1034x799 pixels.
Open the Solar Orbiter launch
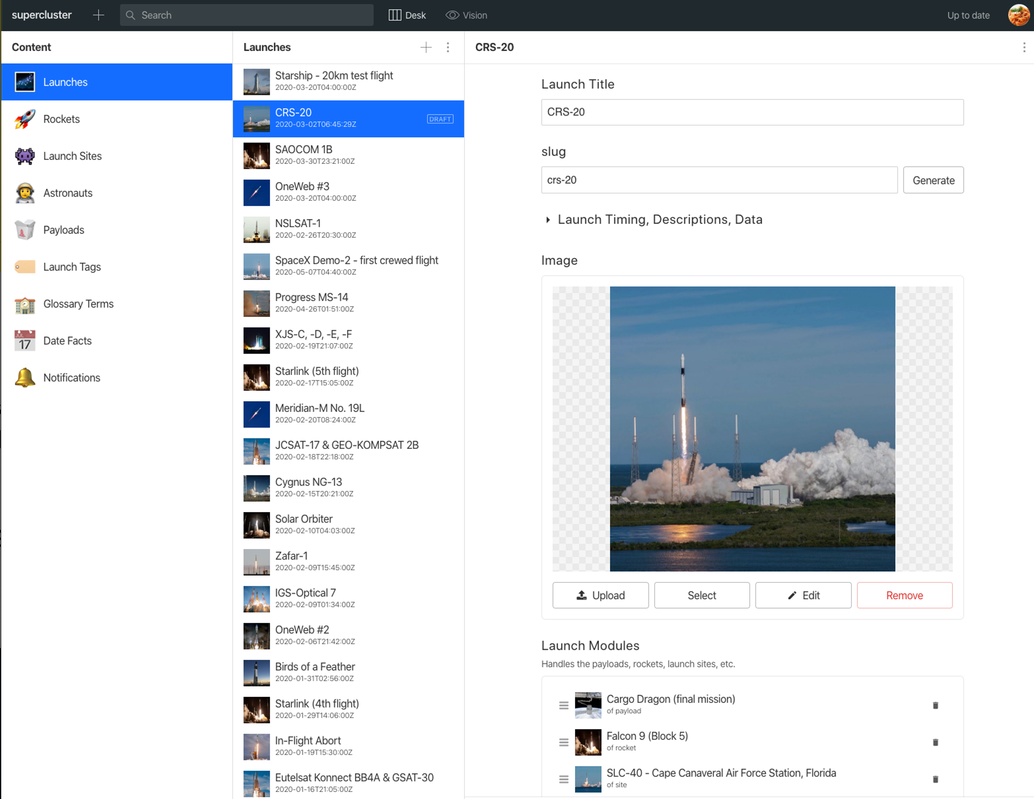pos(348,525)
